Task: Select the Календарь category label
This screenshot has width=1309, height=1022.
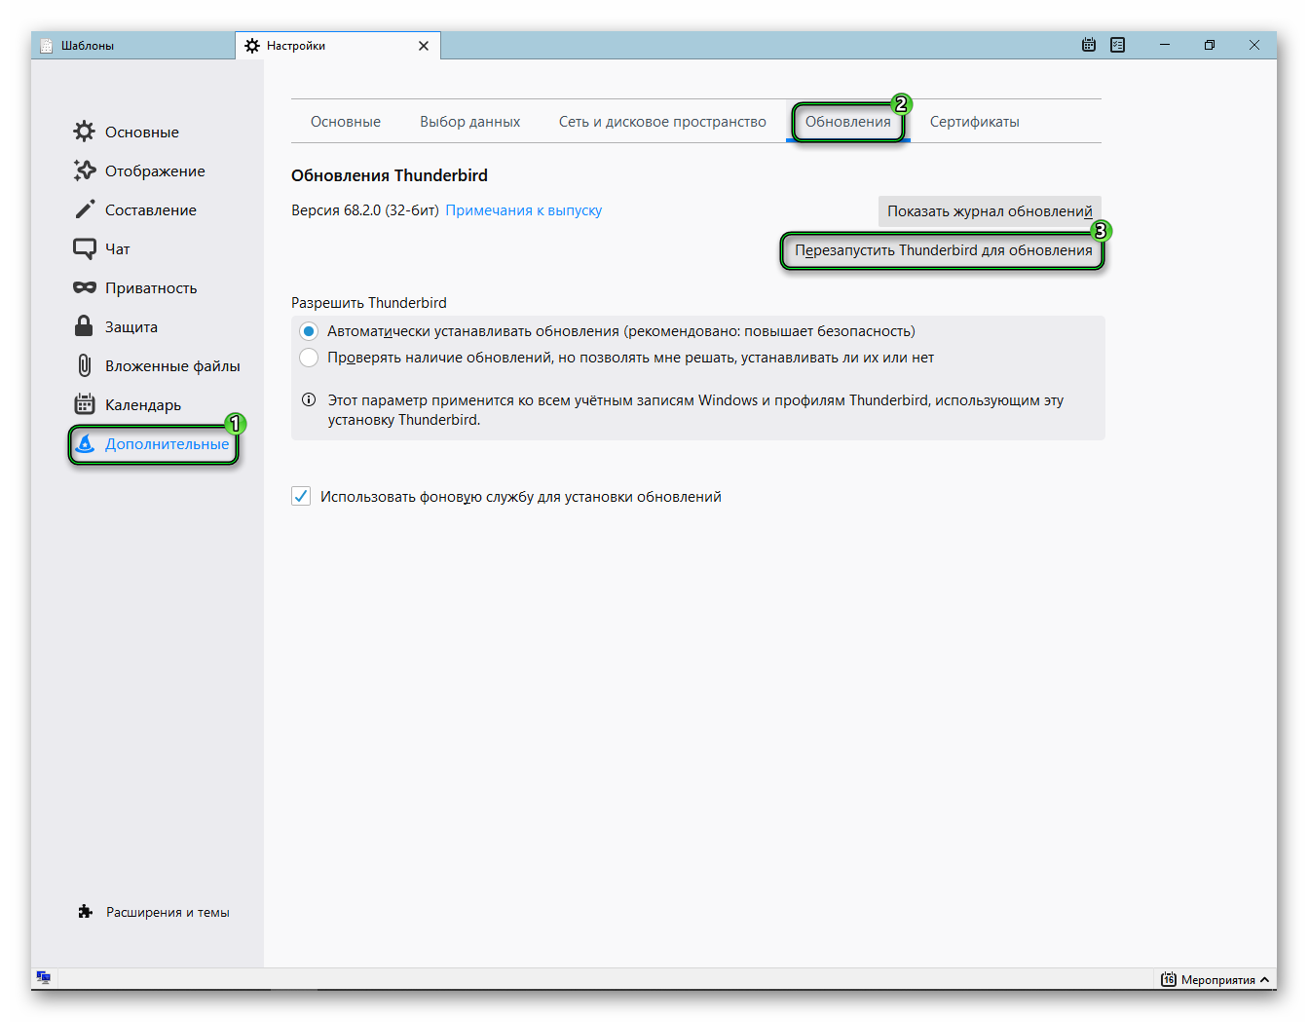Action: coord(143,404)
